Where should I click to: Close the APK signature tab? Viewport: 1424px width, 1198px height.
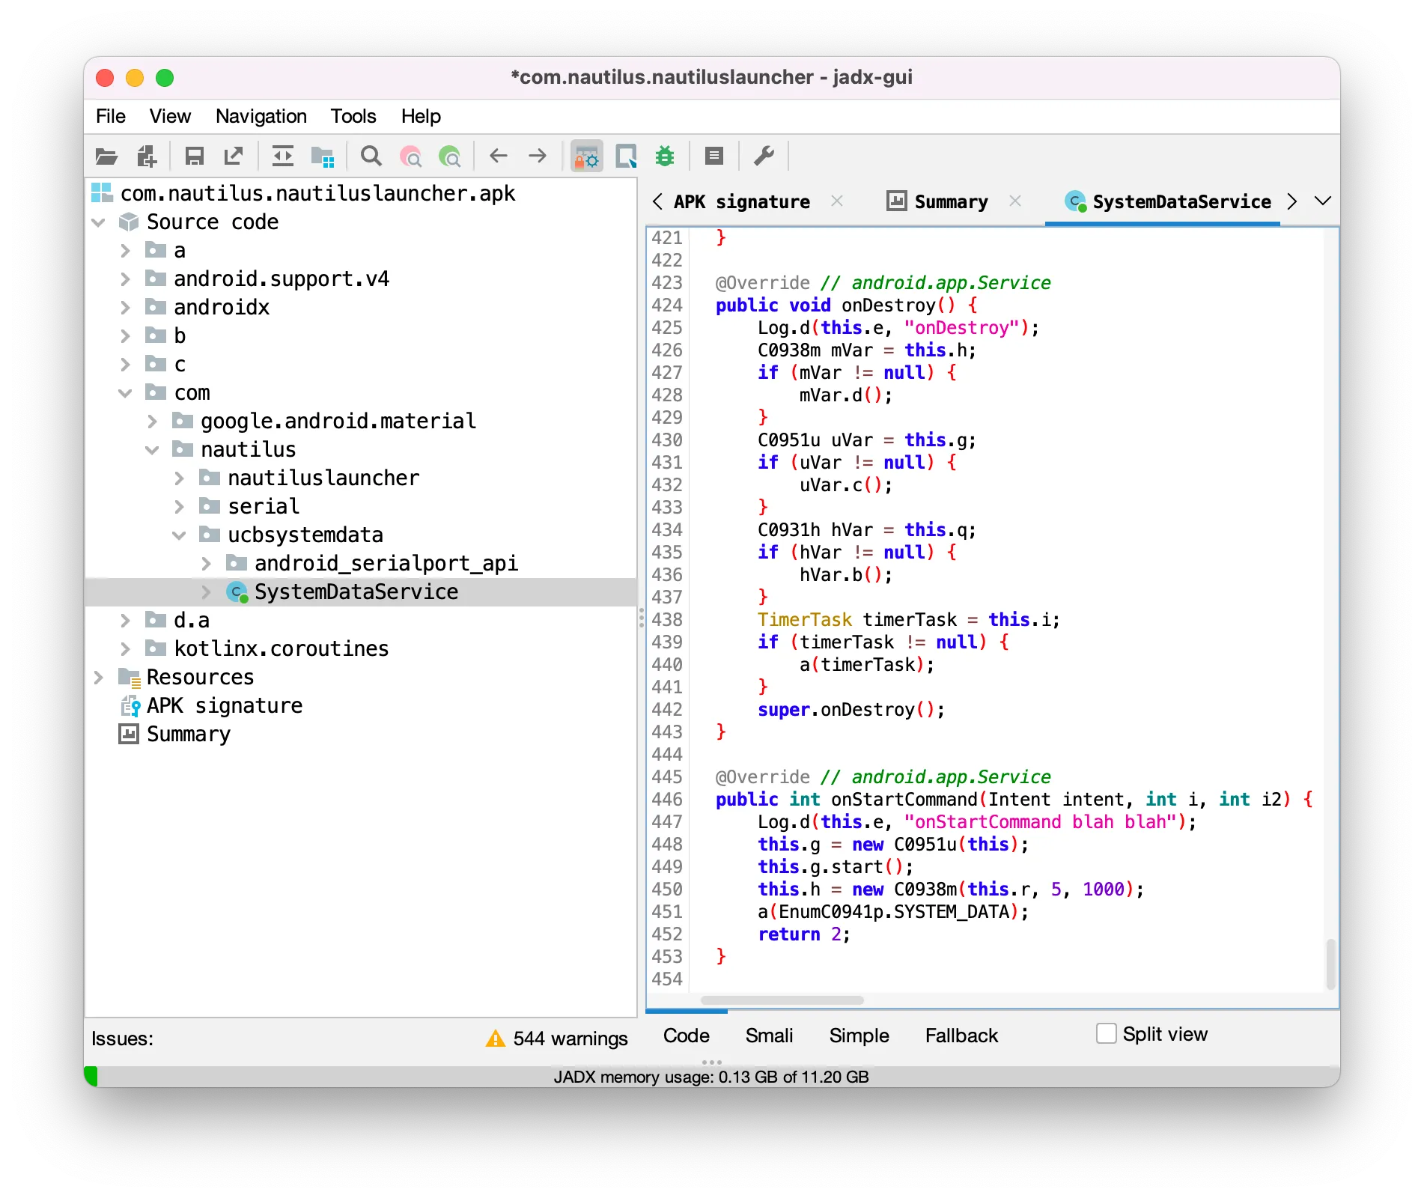tap(838, 201)
